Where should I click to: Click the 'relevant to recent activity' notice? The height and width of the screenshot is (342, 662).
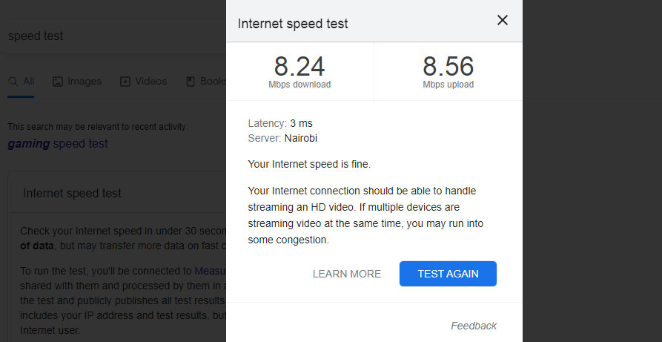[x=97, y=127]
